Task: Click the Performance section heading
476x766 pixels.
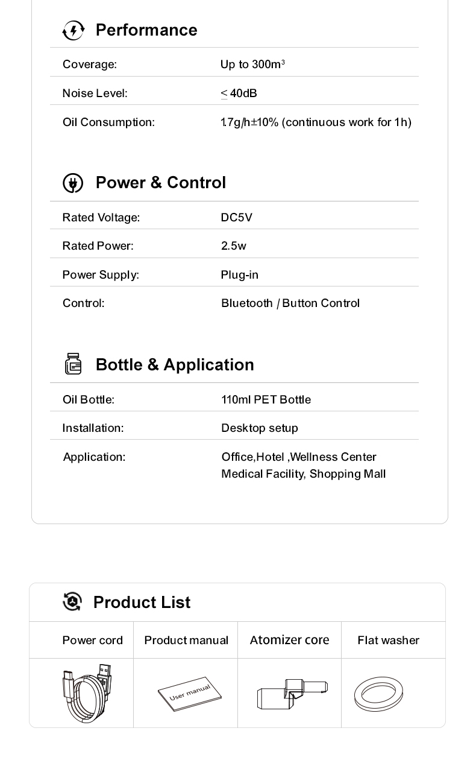Action: [146, 30]
